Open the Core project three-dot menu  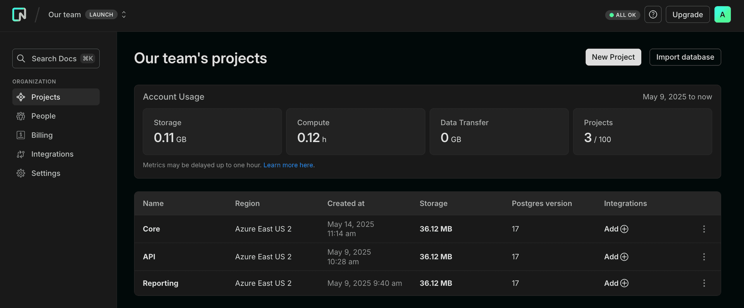704,229
